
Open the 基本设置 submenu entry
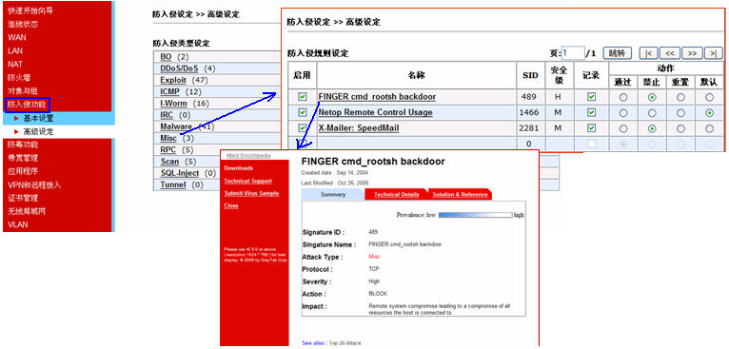pos(39,119)
